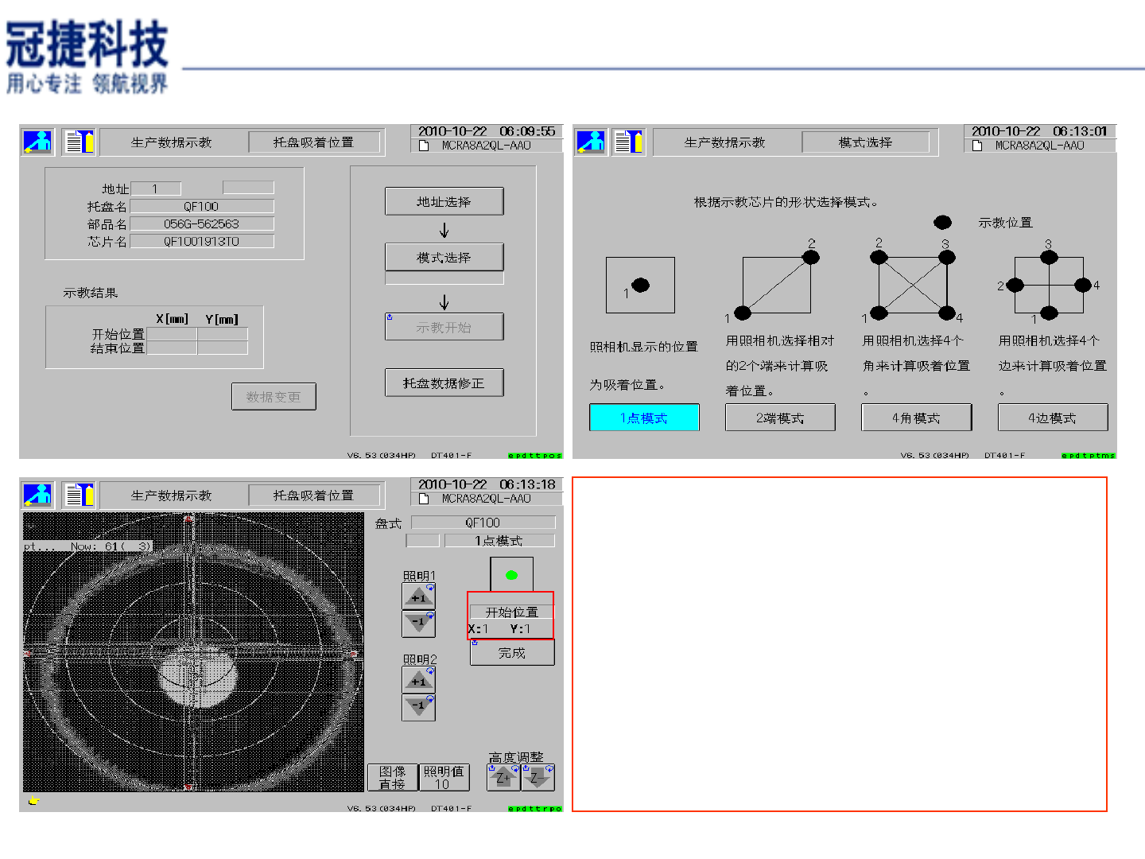
Task: Click the green epdttptms status label
Action: [x=1089, y=456]
